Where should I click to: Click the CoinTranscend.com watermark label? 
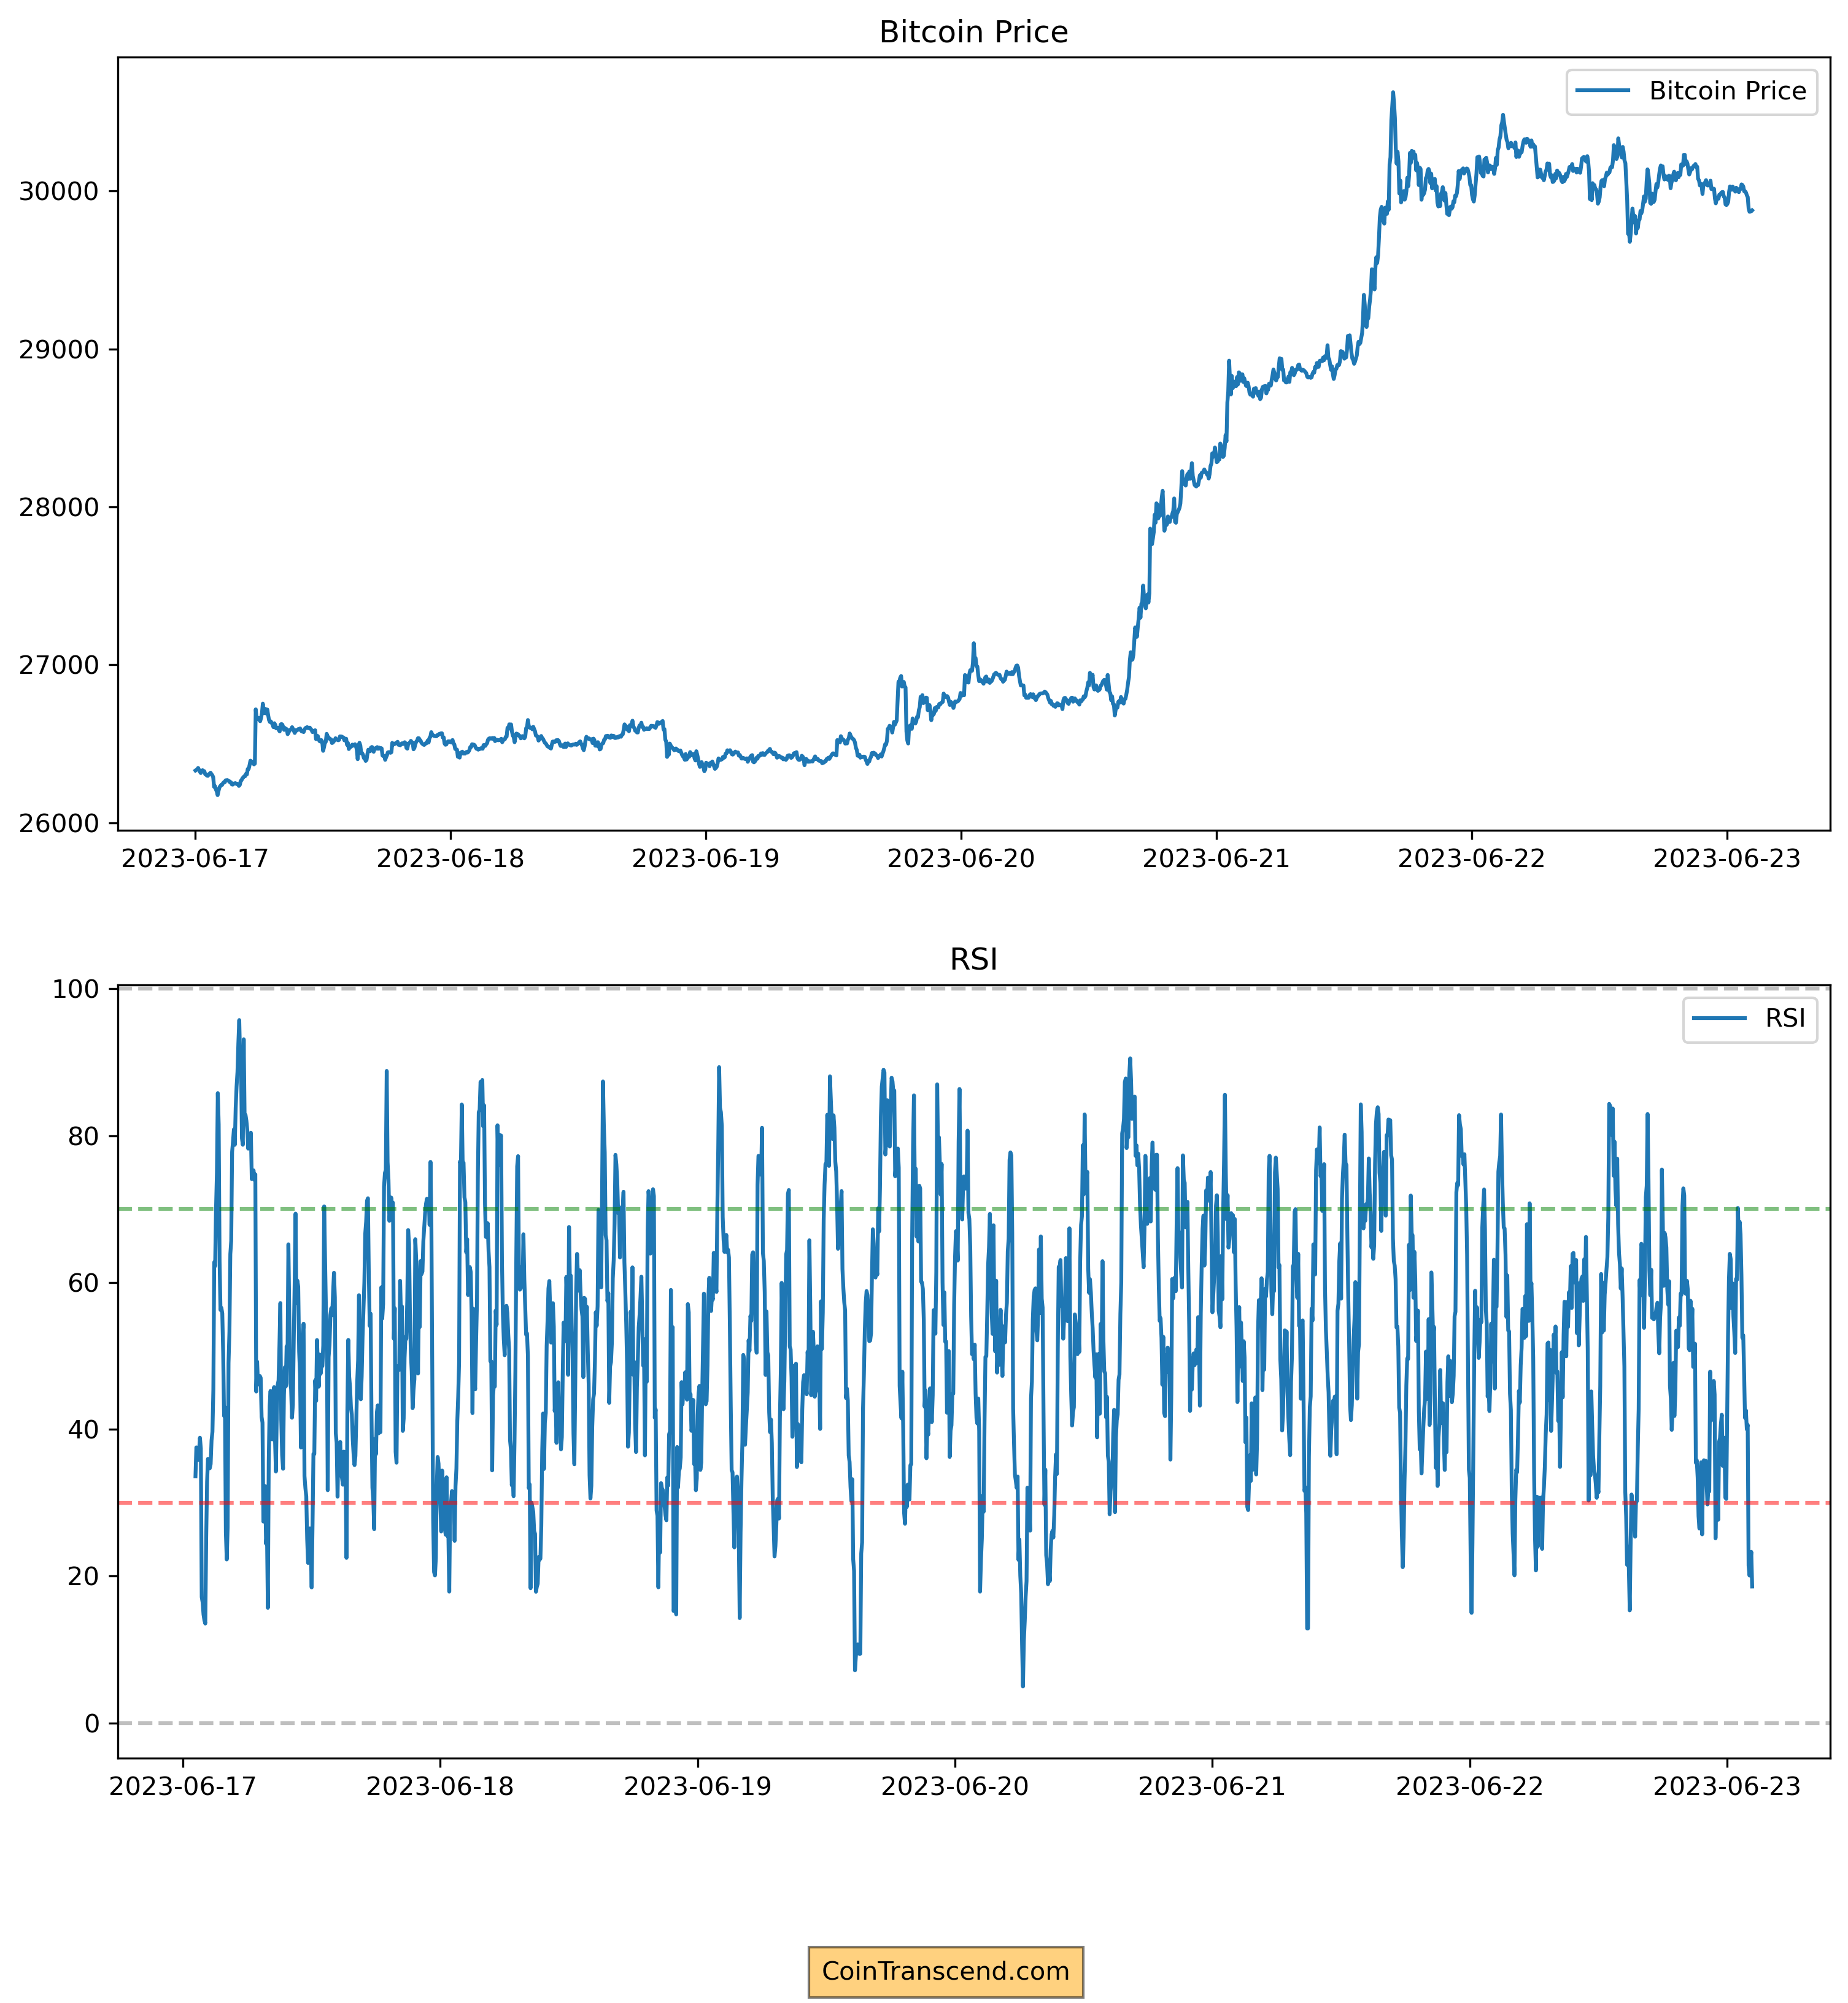(945, 1971)
